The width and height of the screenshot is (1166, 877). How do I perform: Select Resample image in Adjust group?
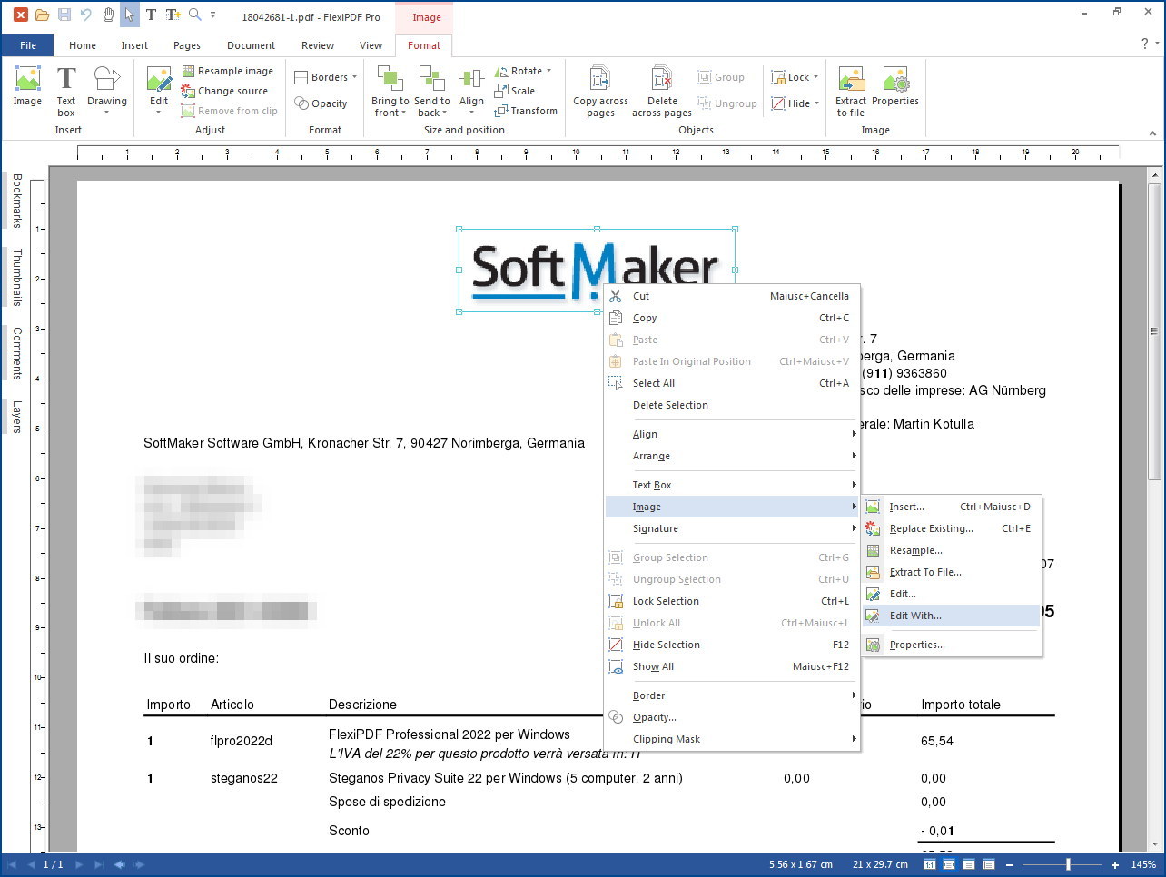tap(228, 71)
